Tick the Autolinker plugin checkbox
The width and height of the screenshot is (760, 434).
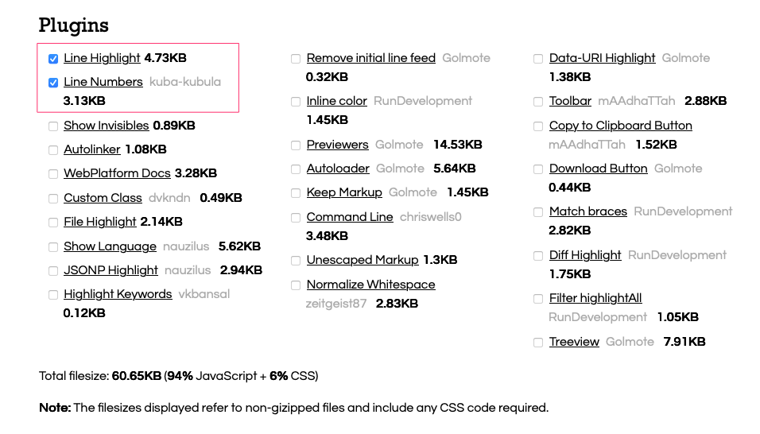[x=53, y=150]
